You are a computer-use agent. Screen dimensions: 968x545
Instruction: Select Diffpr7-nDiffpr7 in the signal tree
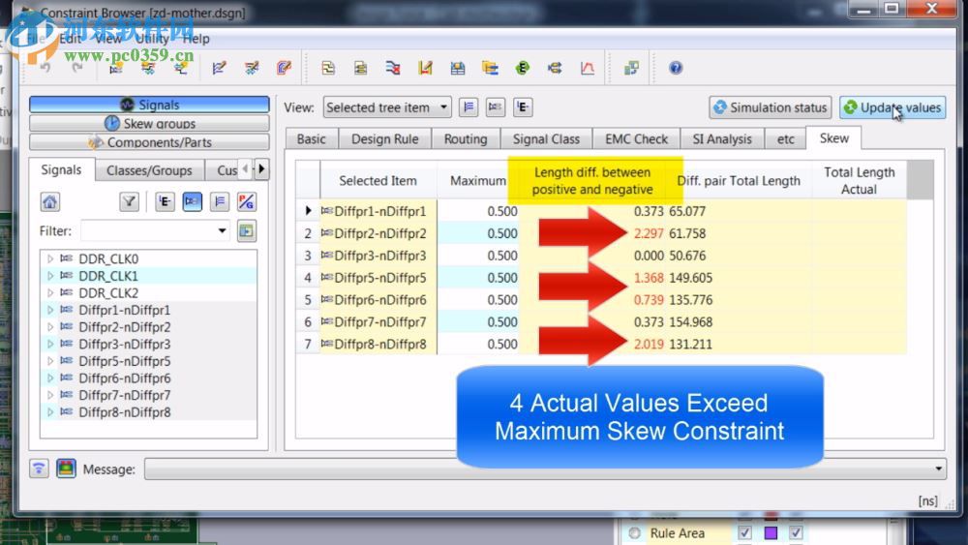[125, 395]
